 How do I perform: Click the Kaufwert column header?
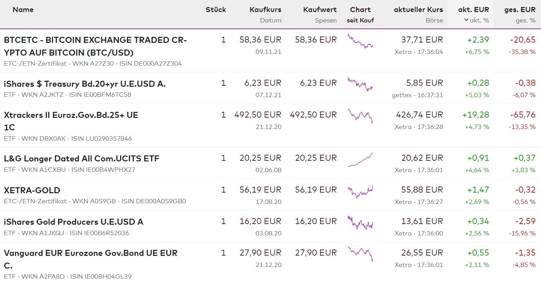pos(320,10)
